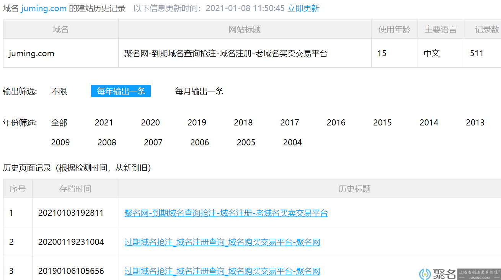The width and height of the screenshot is (501, 280).
Task: Click the juming.com link in the heading
Action: coord(44,8)
